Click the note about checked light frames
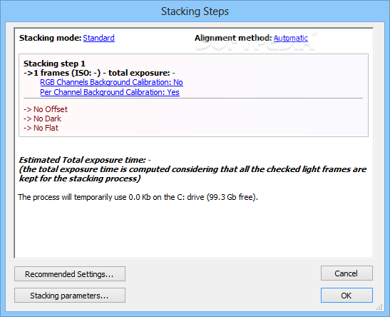The image size is (390, 317). [193, 173]
